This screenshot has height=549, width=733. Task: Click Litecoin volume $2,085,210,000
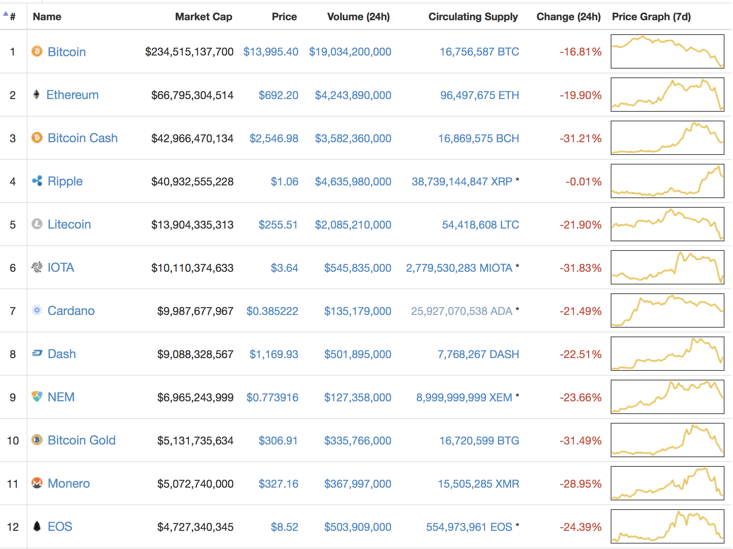tap(353, 225)
